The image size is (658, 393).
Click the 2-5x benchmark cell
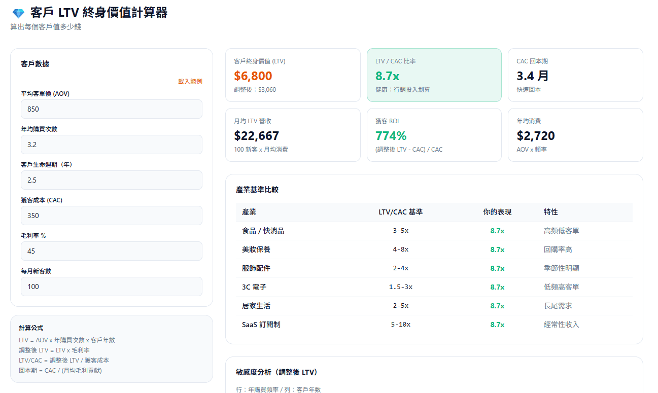401,306
